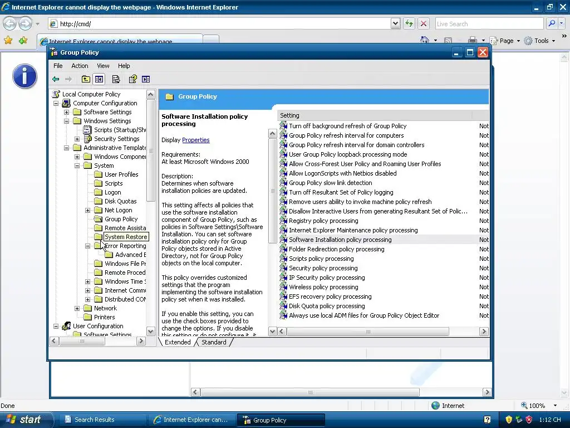This screenshot has width=570, height=428.
Task: Open the Action menu
Action: click(80, 66)
